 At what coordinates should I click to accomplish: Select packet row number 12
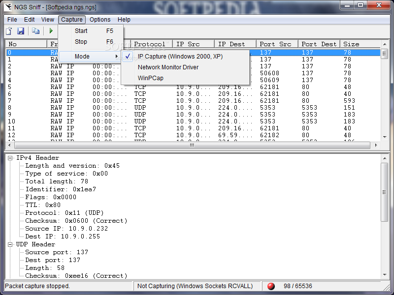(x=193, y=135)
